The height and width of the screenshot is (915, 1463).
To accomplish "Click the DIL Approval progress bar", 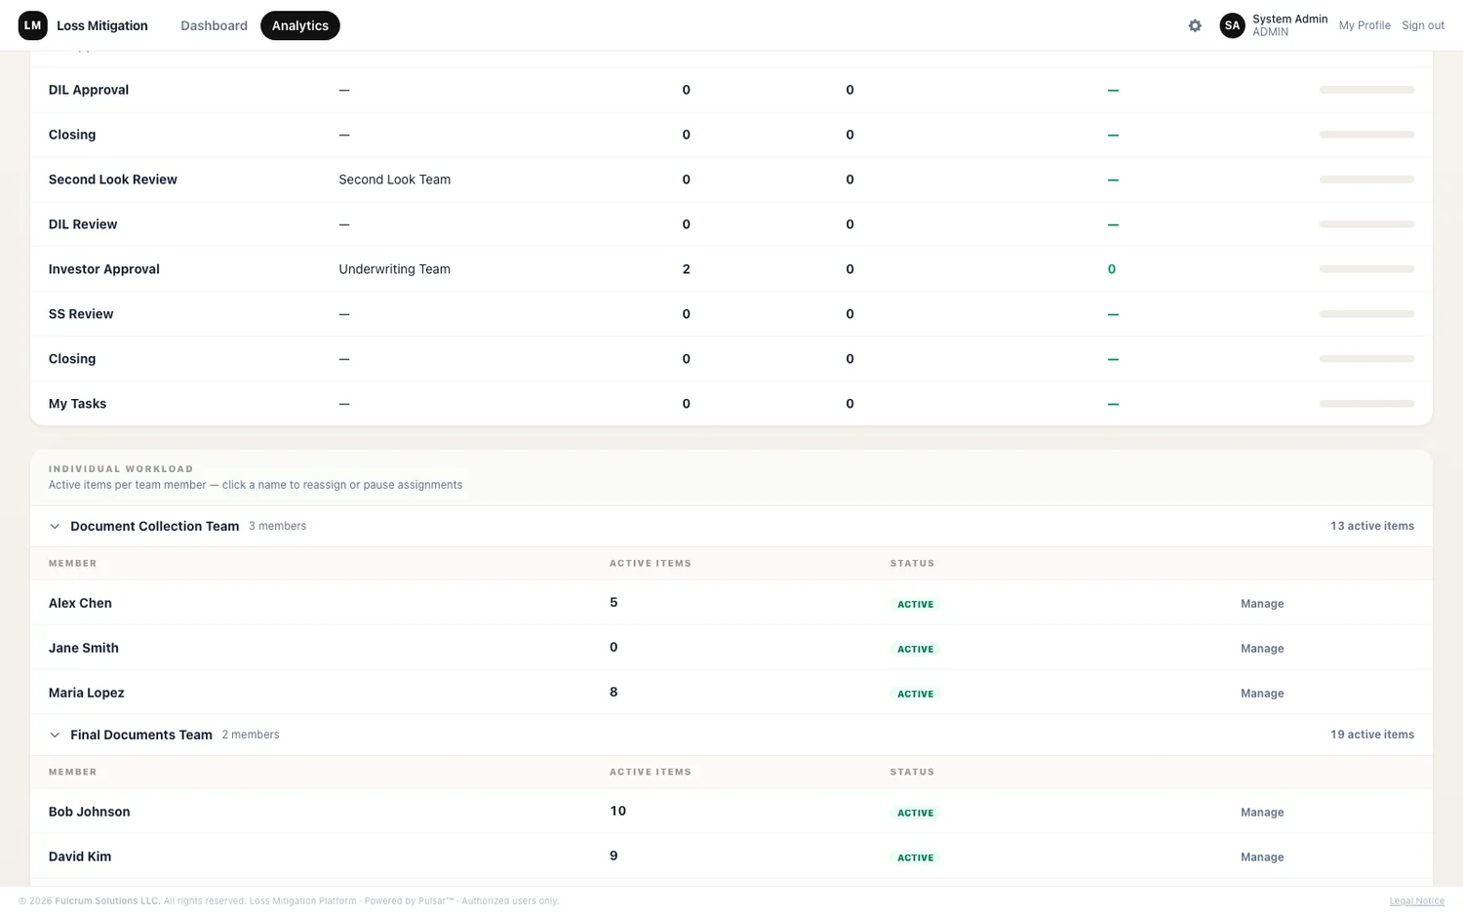I will [x=1366, y=90].
